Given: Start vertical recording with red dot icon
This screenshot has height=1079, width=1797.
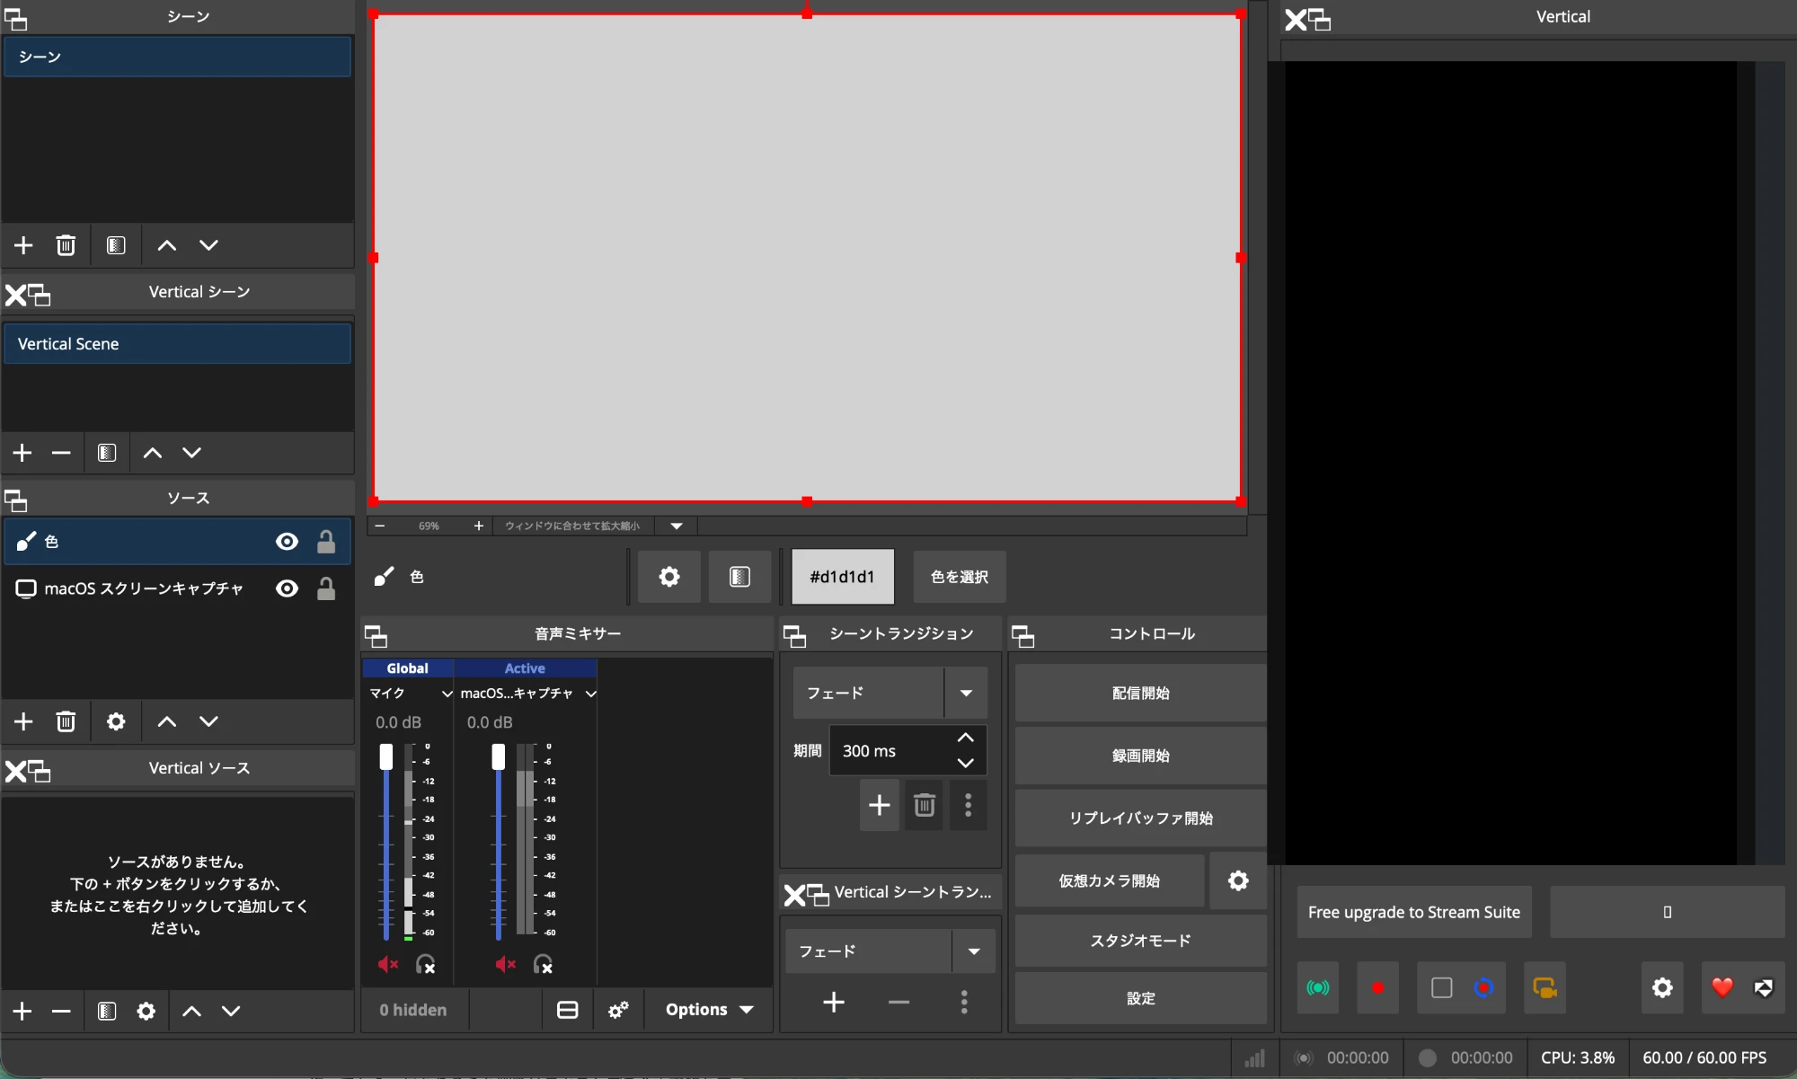Looking at the screenshot, I should pyautogui.click(x=1377, y=988).
